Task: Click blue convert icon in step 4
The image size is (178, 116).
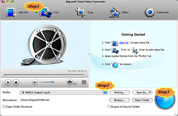Action: pyautogui.click(x=115, y=65)
